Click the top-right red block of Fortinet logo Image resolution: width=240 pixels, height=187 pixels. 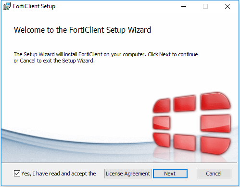[x=215, y=101]
